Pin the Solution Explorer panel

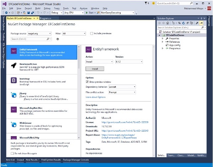(x=201, y=18)
